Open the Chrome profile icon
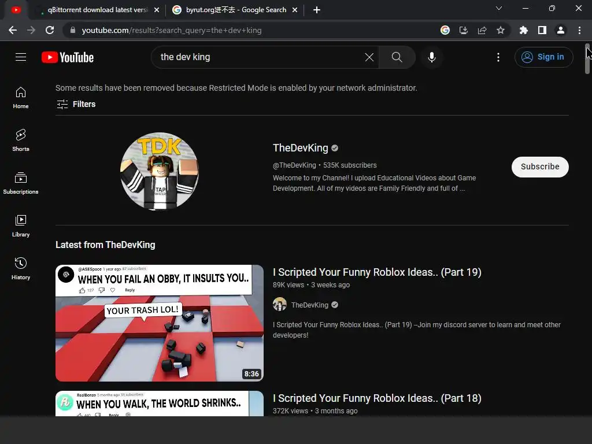 (x=561, y=30)
